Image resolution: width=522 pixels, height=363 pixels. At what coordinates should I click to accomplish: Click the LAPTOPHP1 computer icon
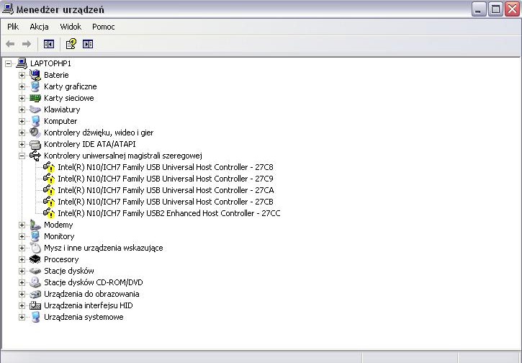coord(22,63)
